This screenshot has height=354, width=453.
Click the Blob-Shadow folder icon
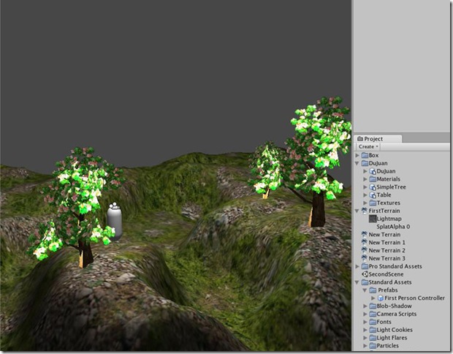click(373, 306)
